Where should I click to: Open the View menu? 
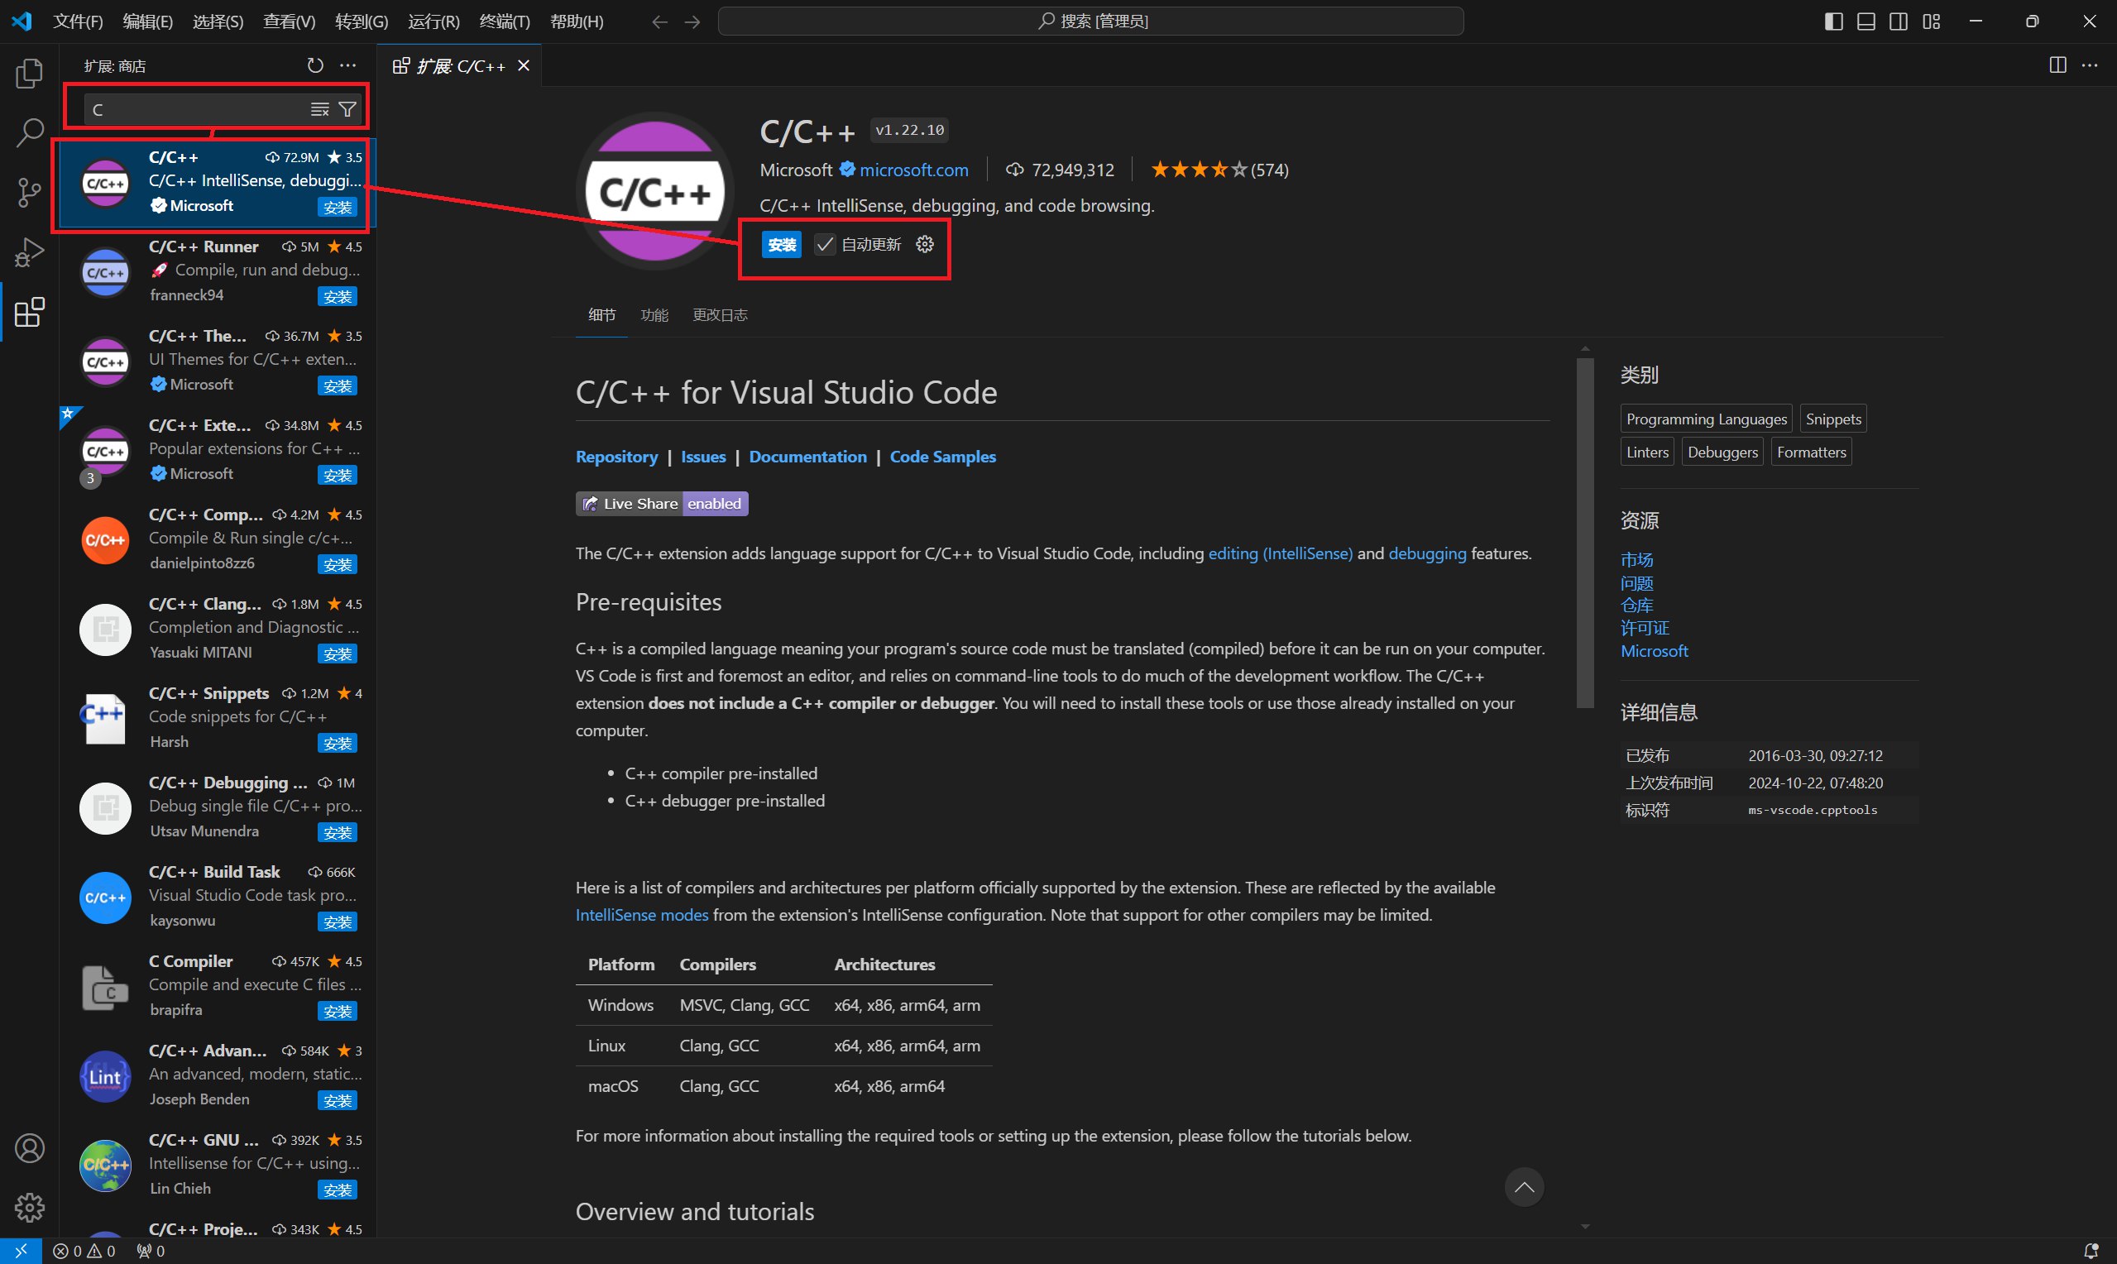289,22
